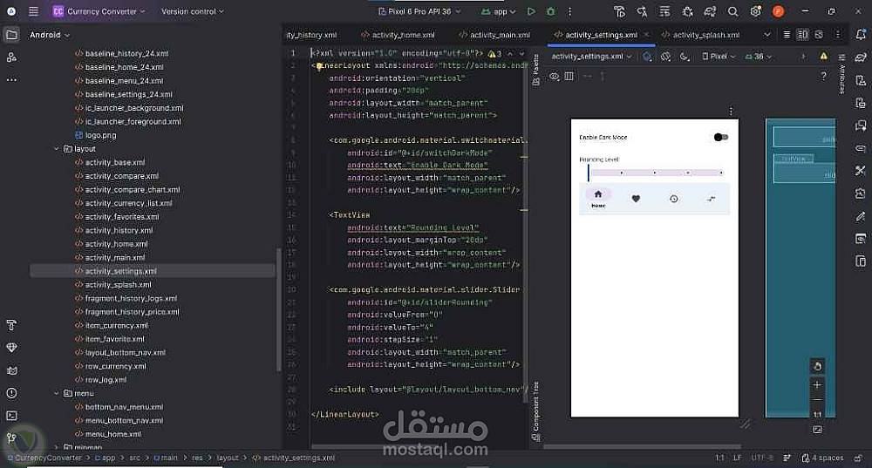Click Zoom in plus button in preview
This screenshot has height=468, width=872.
[817, 384]
